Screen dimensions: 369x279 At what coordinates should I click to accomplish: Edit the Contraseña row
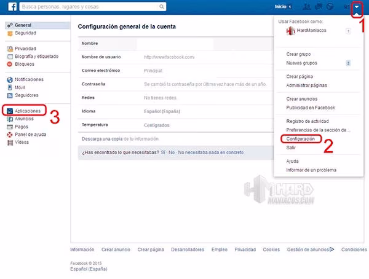pos(176,84)
